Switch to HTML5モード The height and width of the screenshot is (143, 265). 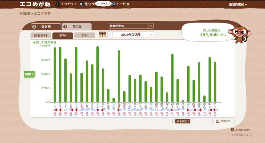240,135
